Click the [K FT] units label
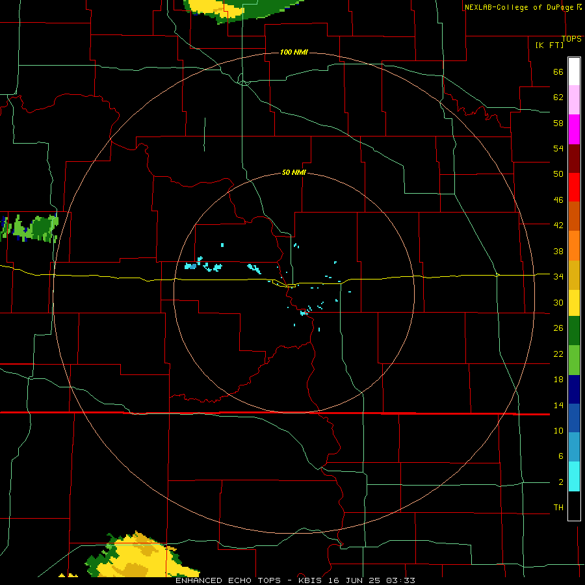 click(x=549, y=45)
